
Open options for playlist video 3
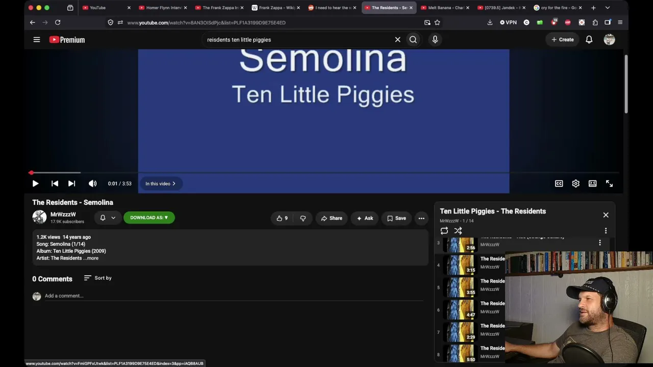[x=600, y=243]
